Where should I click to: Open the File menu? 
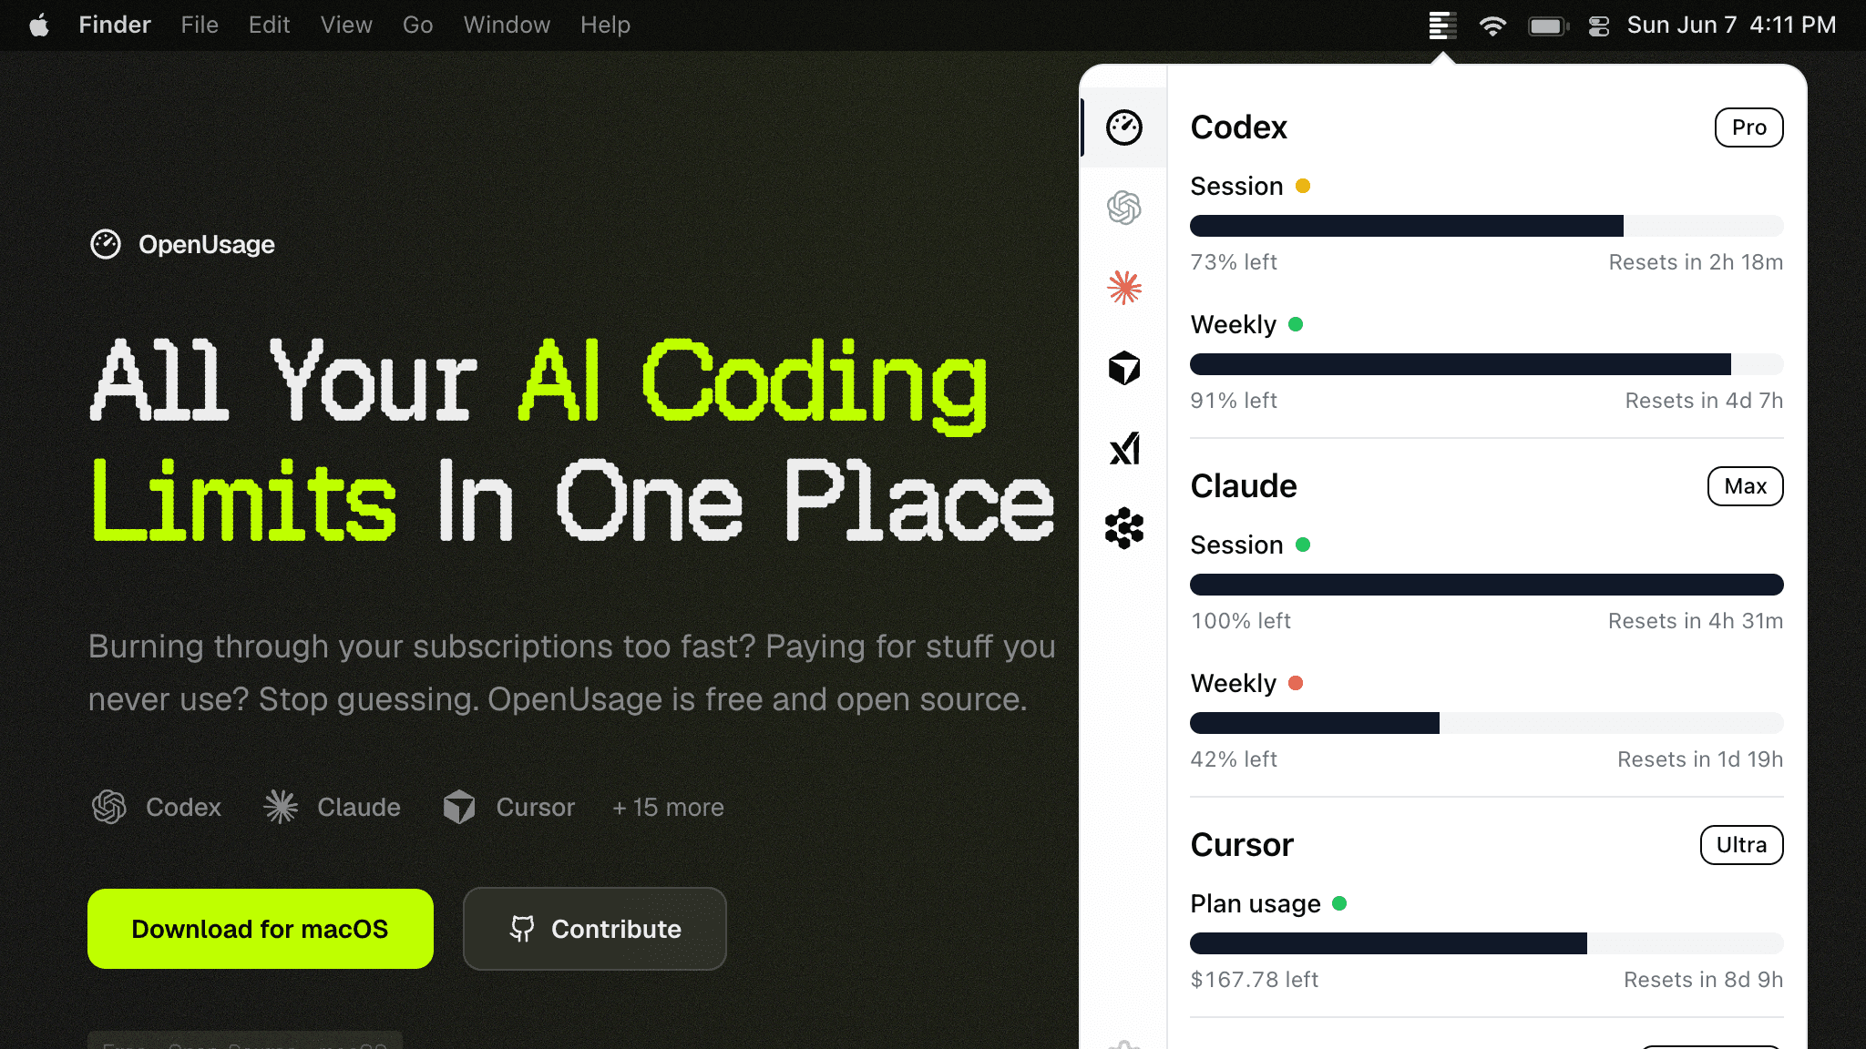[200, 25]
